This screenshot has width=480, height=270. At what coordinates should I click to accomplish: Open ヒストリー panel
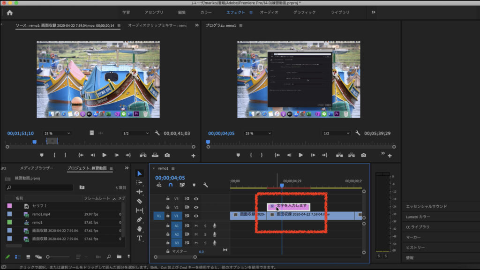[x=415, y=247]
